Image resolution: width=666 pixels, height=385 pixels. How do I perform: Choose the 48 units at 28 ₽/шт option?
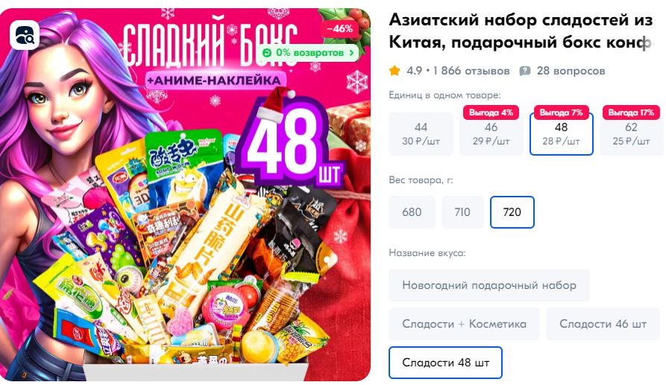click(x=561, y=134)
